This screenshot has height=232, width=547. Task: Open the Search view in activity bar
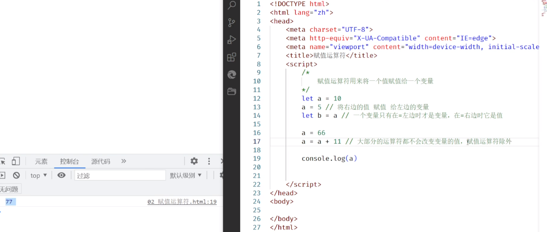point(232,5)
